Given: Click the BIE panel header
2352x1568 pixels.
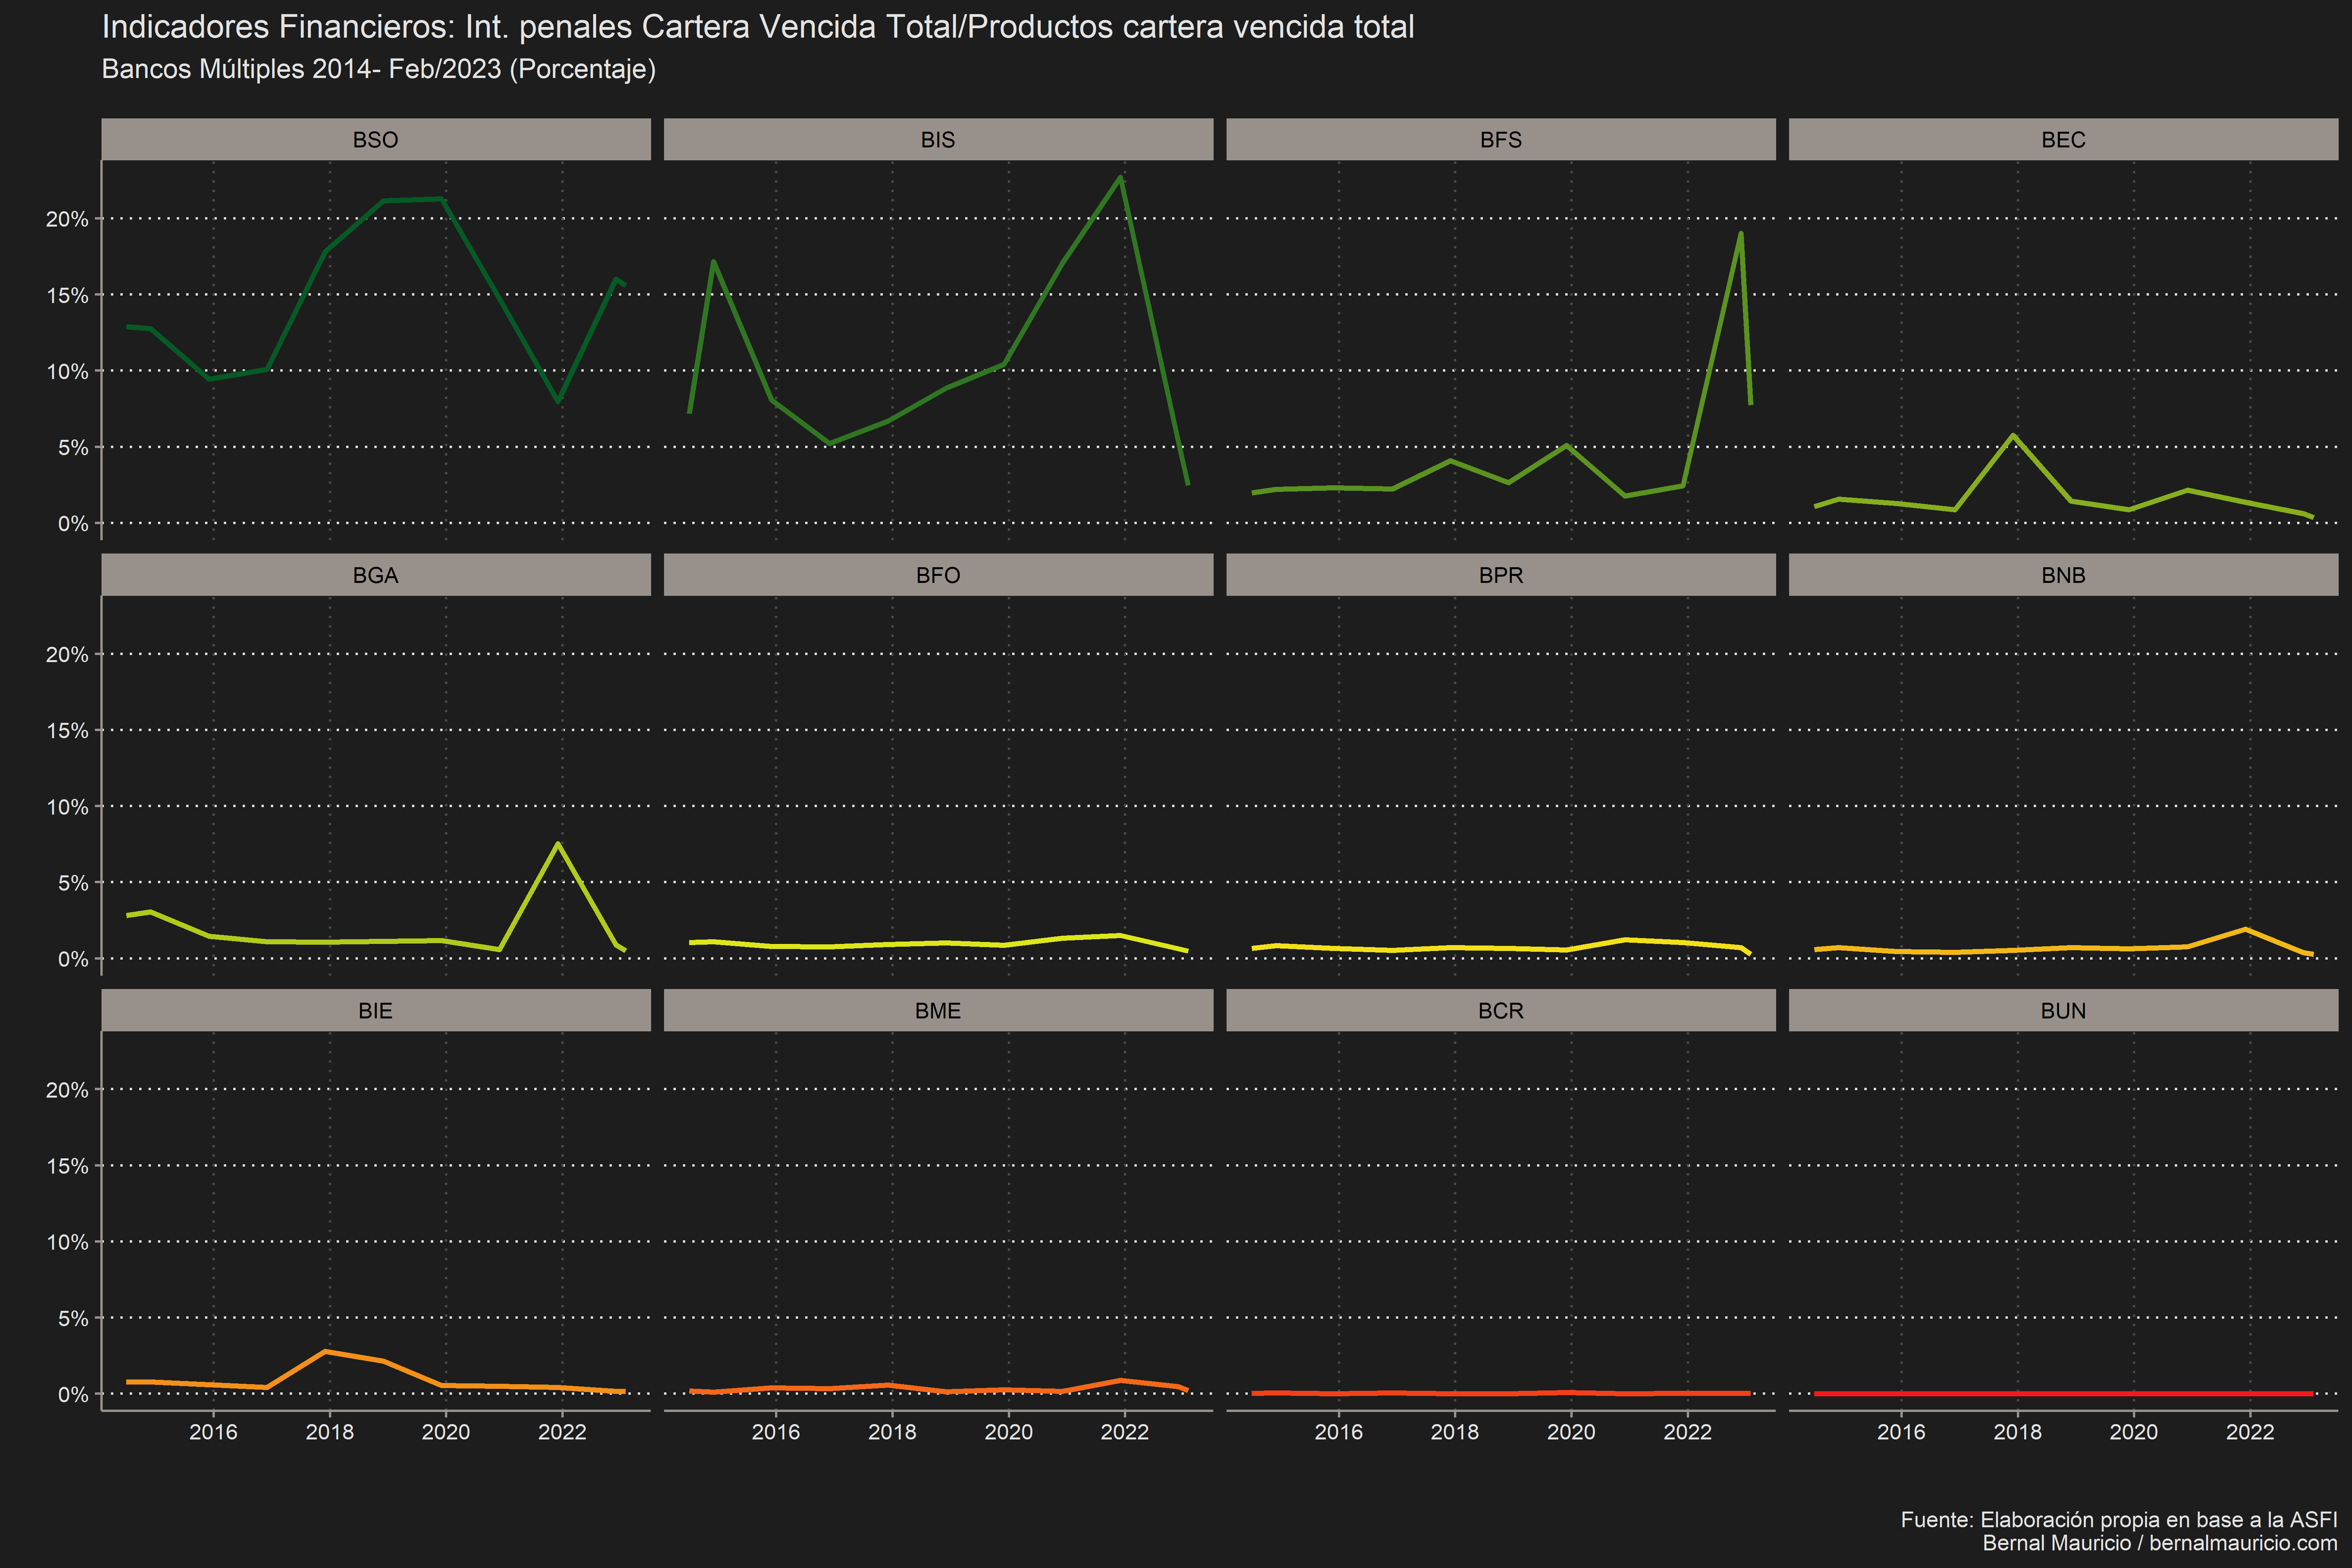Looking at the screenshot, I should [x=375, y=1010].
